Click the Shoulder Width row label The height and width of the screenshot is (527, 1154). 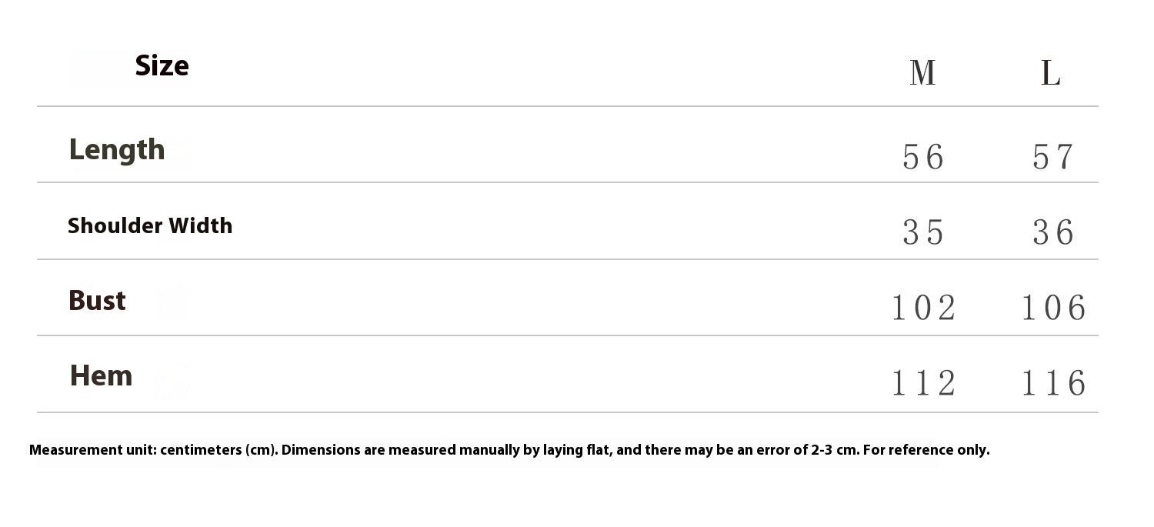[x=150, y=225]
